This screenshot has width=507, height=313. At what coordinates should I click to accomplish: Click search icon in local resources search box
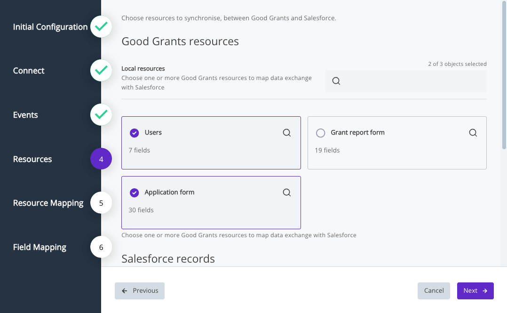click(x=336, y=81)
